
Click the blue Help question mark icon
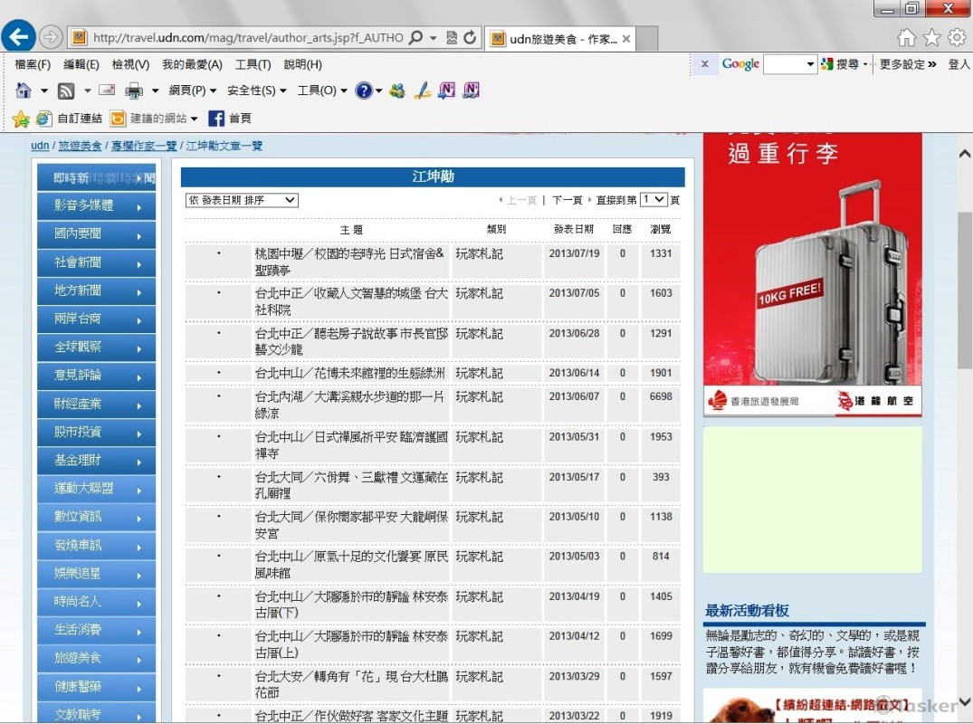click(x=364, y=90)
